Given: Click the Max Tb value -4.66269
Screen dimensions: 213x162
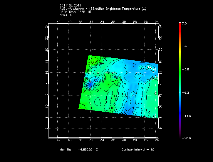Looking at the screenshot, I should pyautogui.click(x=85, y=150).
